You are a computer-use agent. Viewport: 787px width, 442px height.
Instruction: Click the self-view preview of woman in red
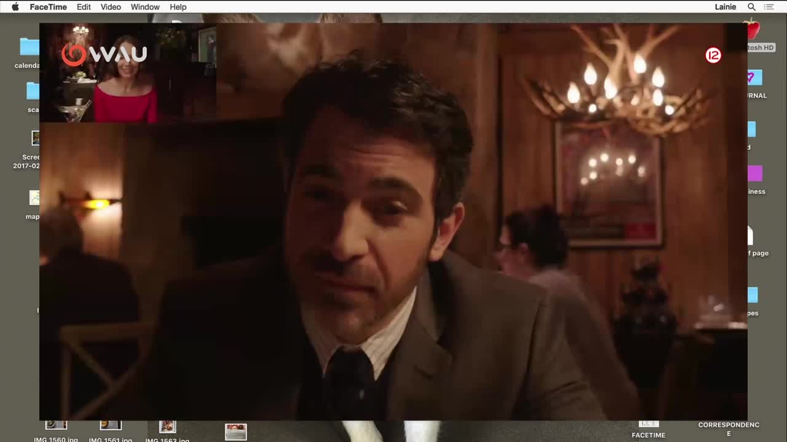128,72
